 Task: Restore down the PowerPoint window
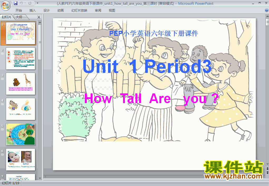[x=260, y=3]
